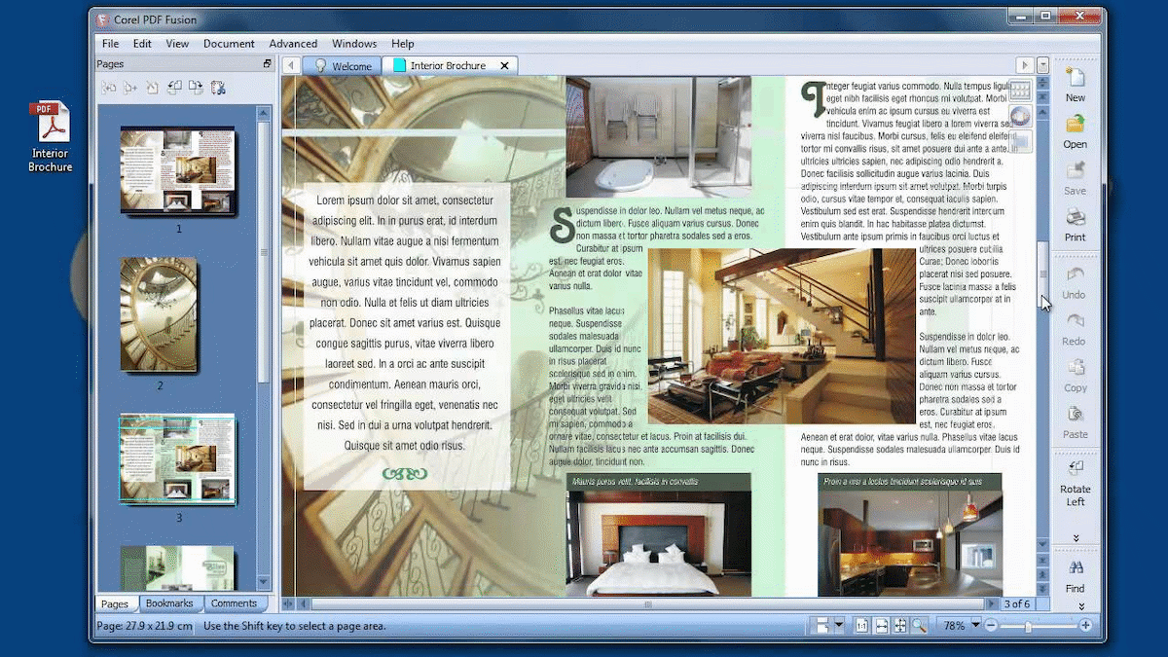
Task: Click the Rotate Left icon
Action: point(1075,469)
